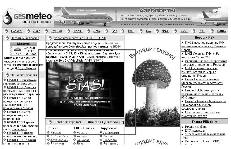Open the Авиа menu item
This screenshot has height=149, width=231.
[36, 31]
